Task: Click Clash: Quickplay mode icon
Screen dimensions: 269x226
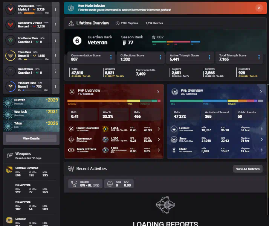Action: coord(71,129)
